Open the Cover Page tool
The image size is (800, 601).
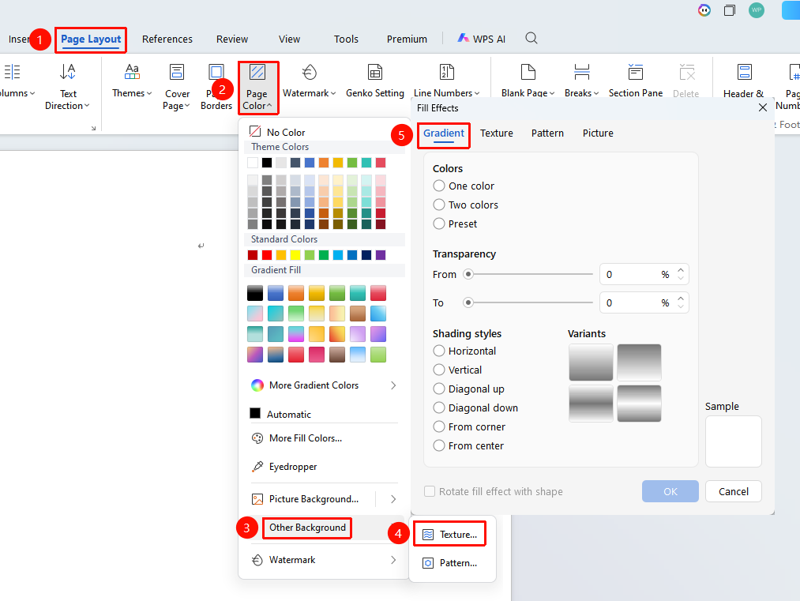[177, 87]
